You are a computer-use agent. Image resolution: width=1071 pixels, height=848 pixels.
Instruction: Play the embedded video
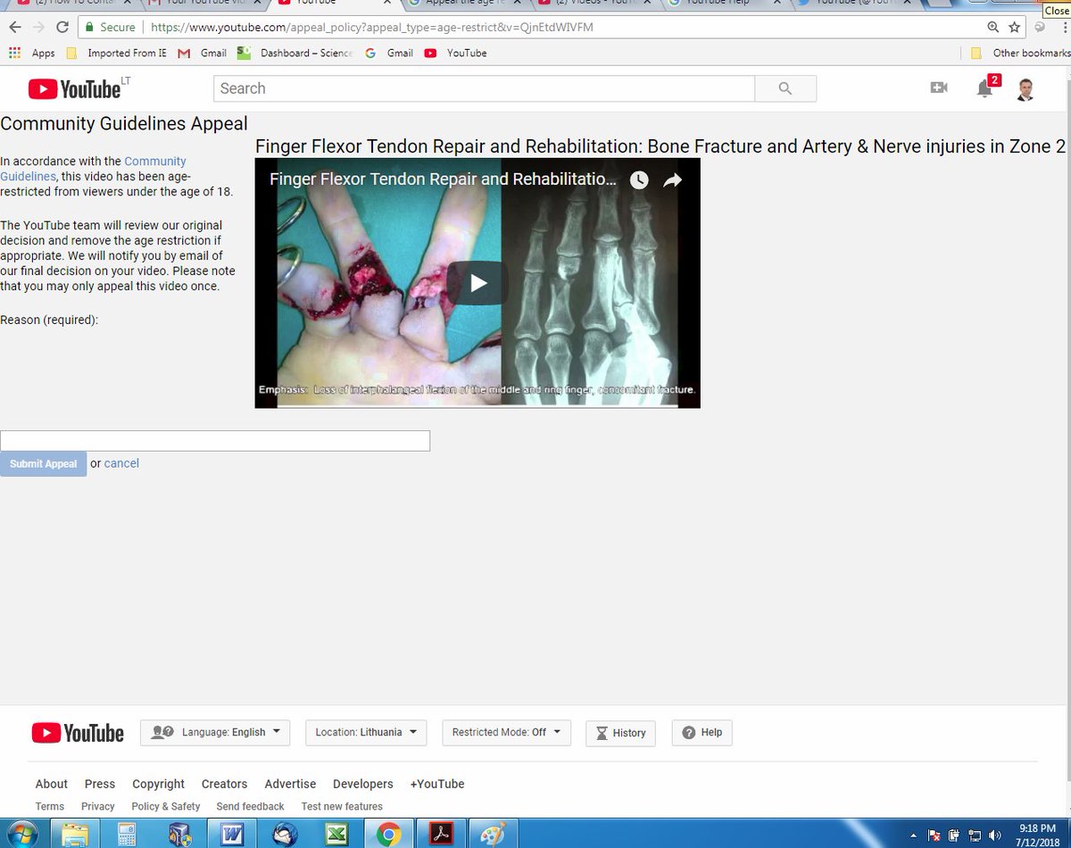pyautogui.click(x=478, y=283)
